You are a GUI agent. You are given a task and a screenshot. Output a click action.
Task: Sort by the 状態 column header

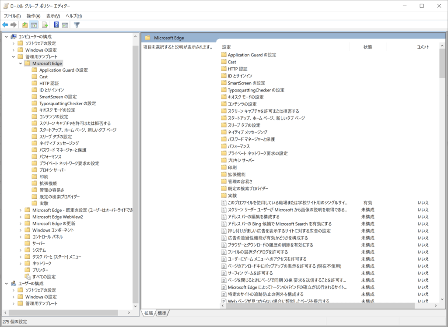tap(367, 47)
